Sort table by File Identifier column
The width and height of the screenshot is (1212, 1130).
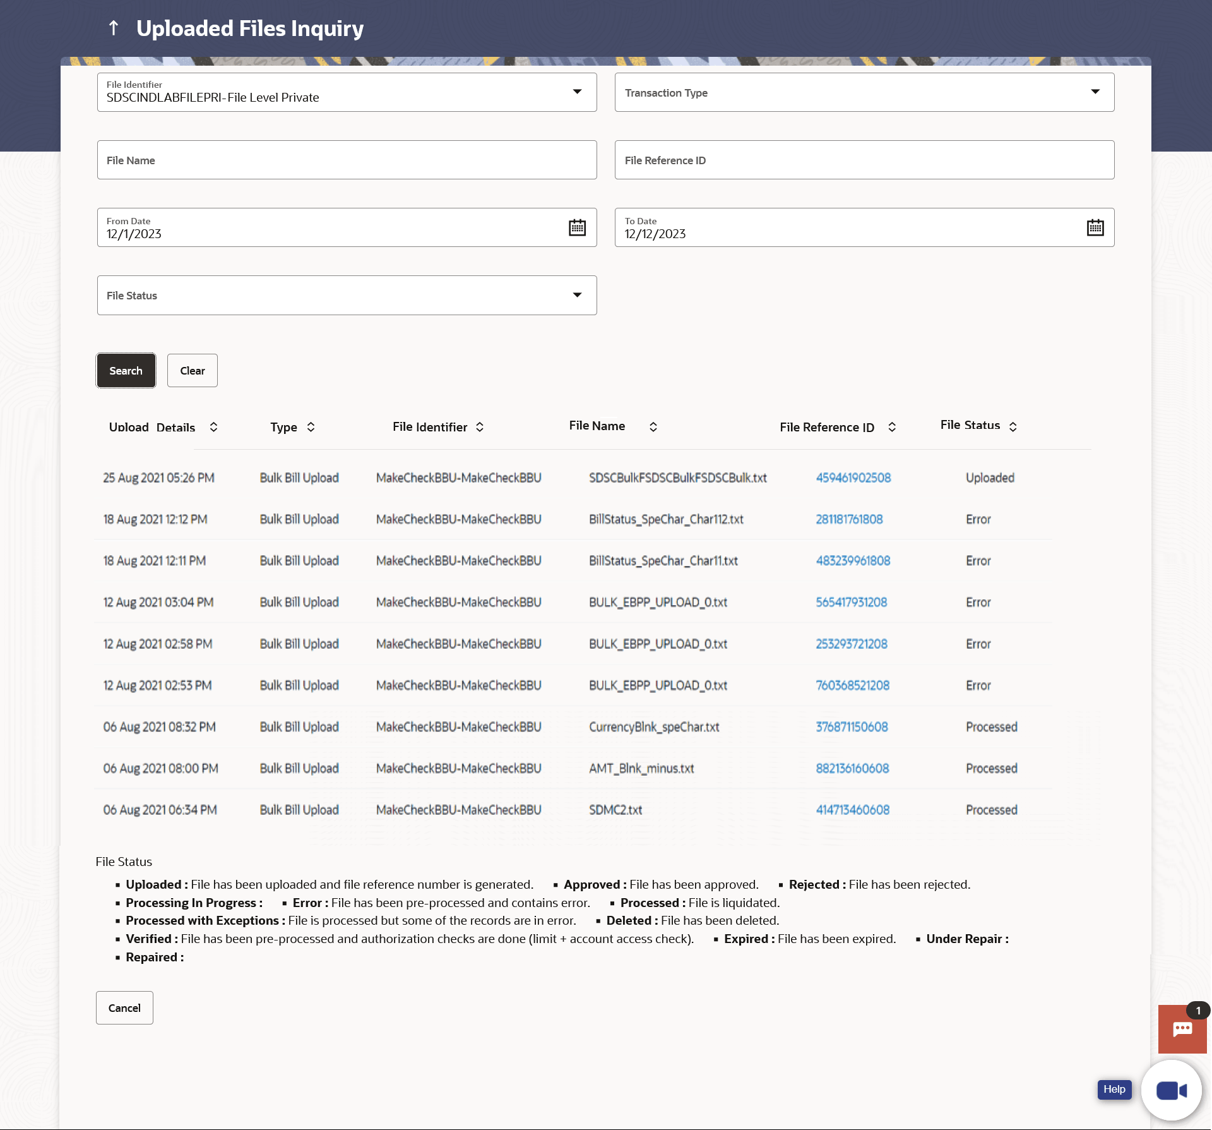(480, 427)
